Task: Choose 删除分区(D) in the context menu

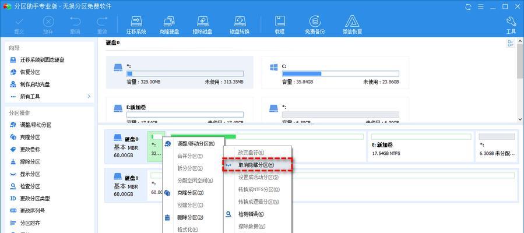Action: click(193, 218)
